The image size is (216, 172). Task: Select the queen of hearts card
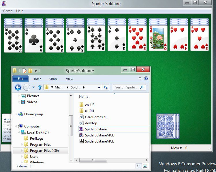(x=158, y=38)
